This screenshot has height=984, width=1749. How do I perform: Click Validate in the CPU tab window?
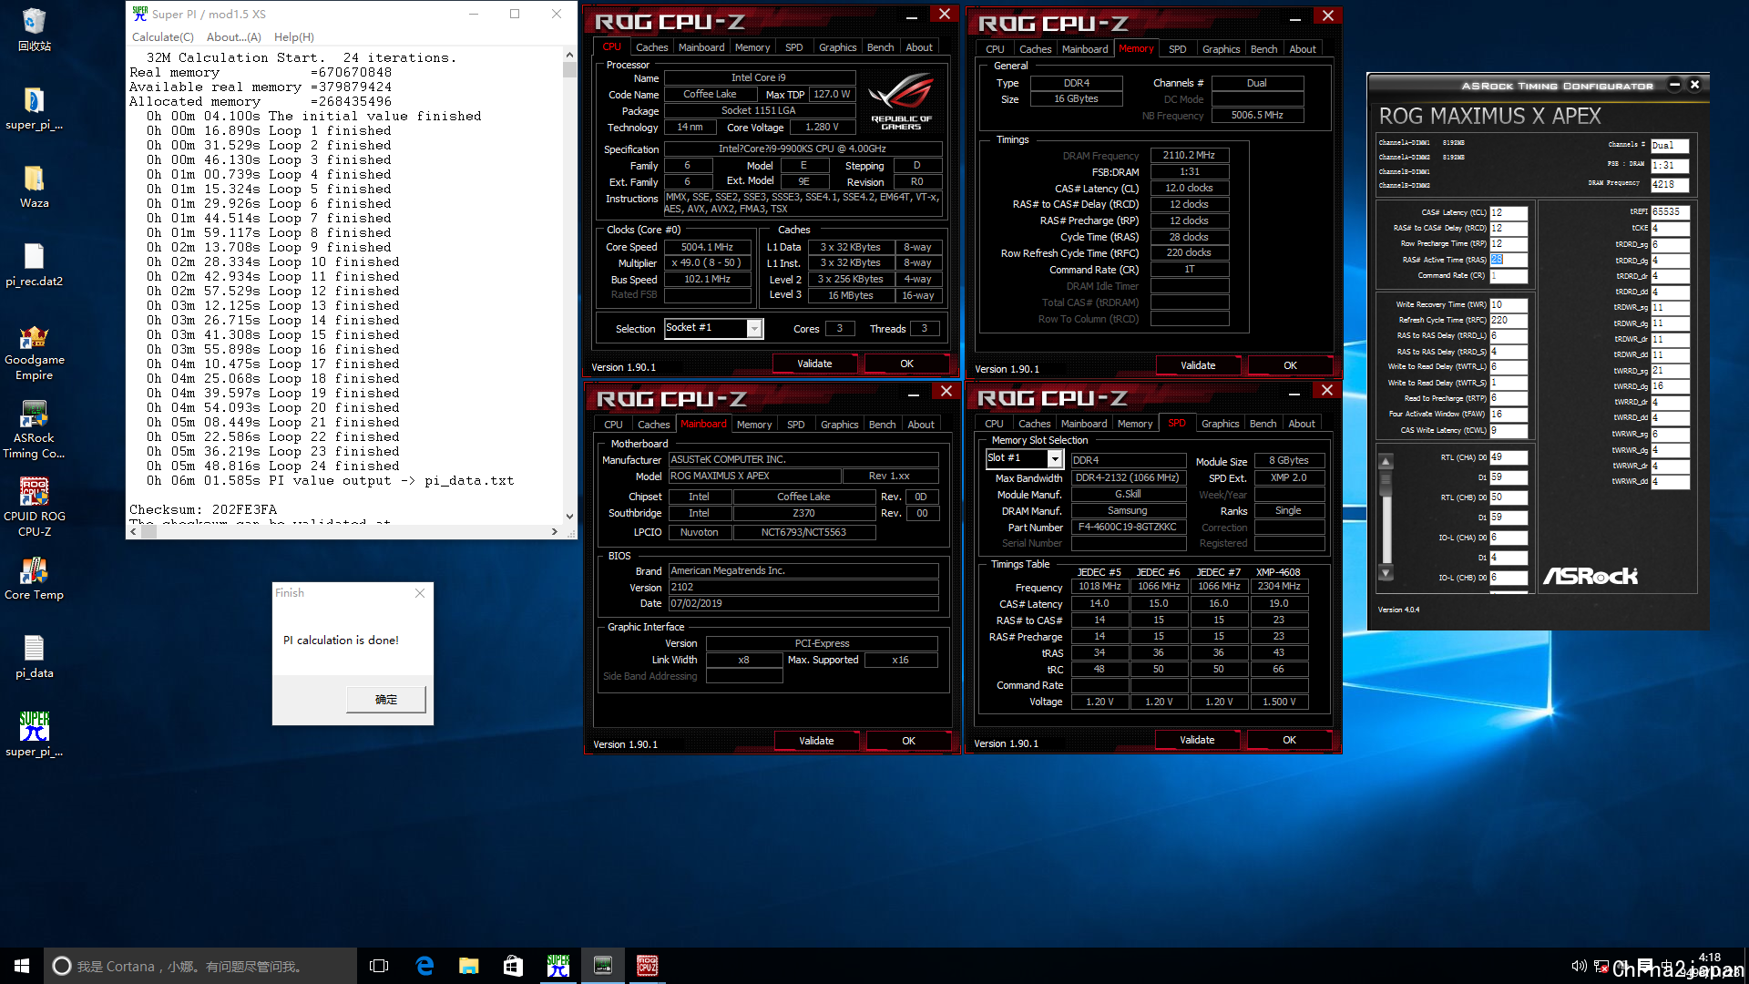pos(814,364)
